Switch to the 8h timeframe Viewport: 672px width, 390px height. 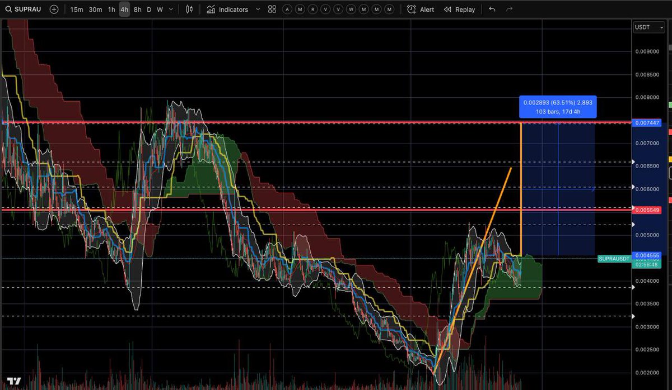pyautogui.click(x=137, y=9)
